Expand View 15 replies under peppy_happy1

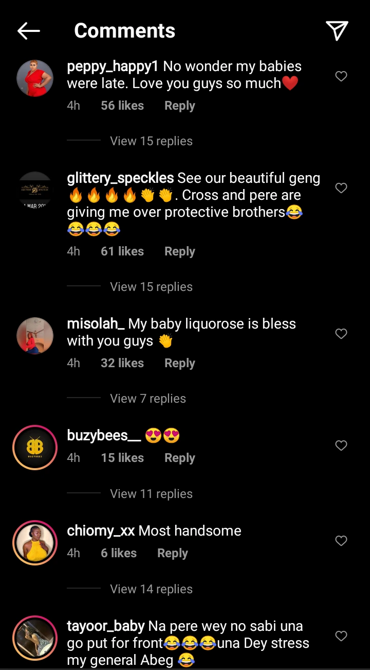pos(151,141)
